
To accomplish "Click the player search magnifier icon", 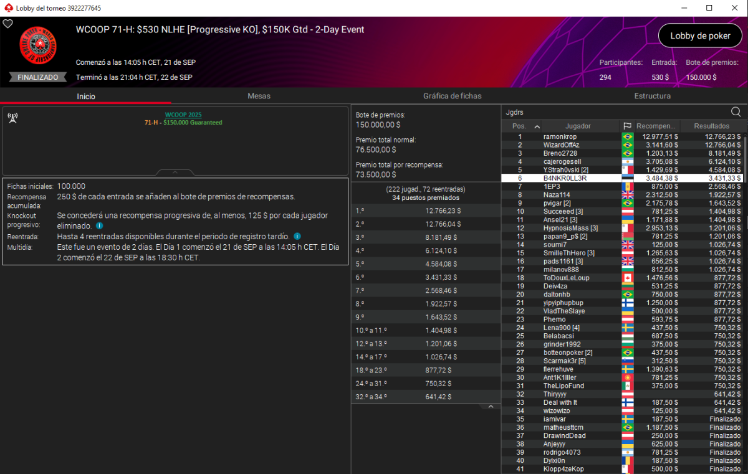I will click(736, 112).
